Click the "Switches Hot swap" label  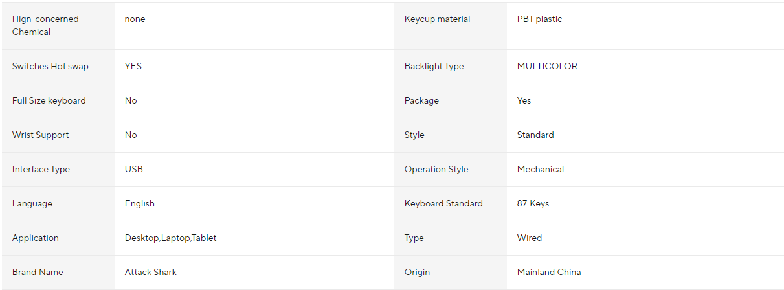[50, 67]
